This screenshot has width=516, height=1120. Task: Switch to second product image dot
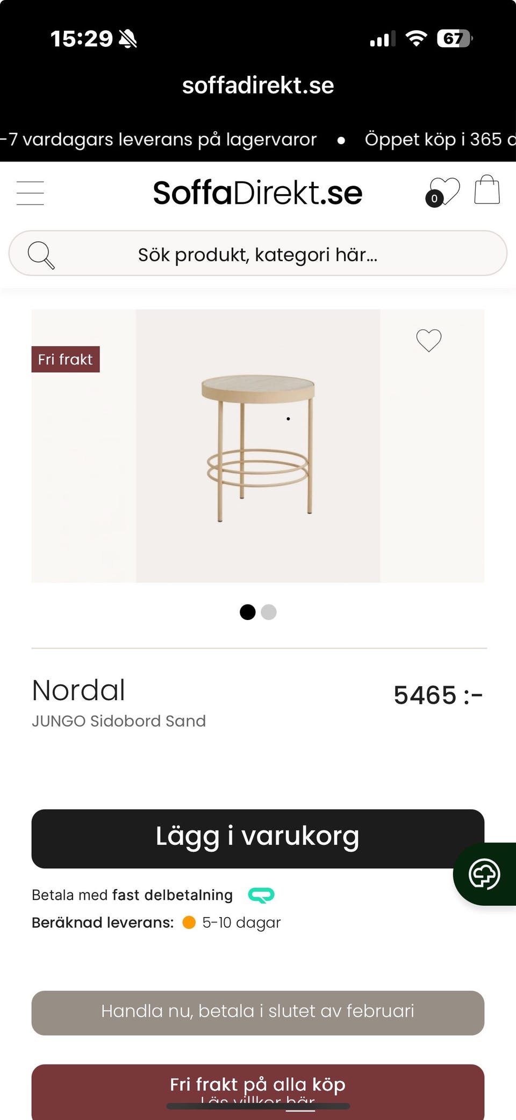click(x=269, y=612)
